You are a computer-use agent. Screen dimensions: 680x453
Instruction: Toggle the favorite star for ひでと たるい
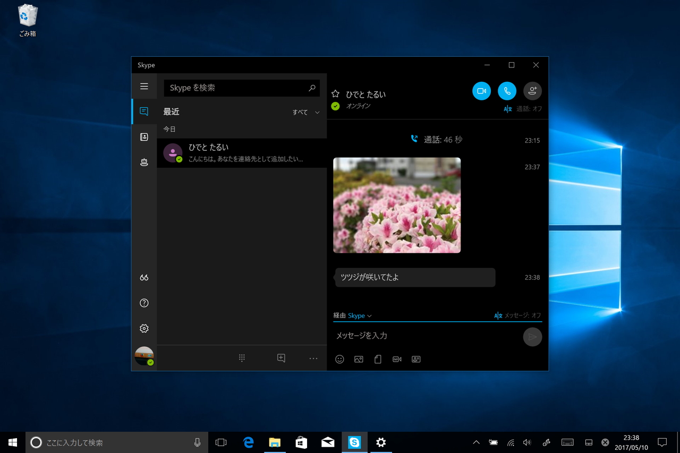pyautogui.click(x=335, y=93)
